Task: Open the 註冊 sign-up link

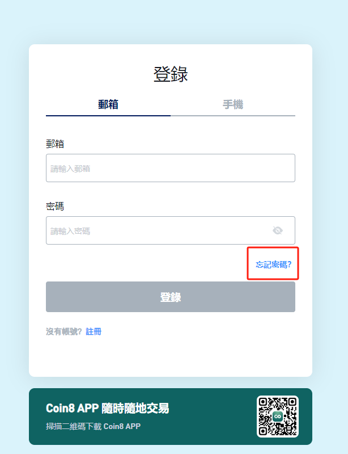Action: tap(94, 331)
